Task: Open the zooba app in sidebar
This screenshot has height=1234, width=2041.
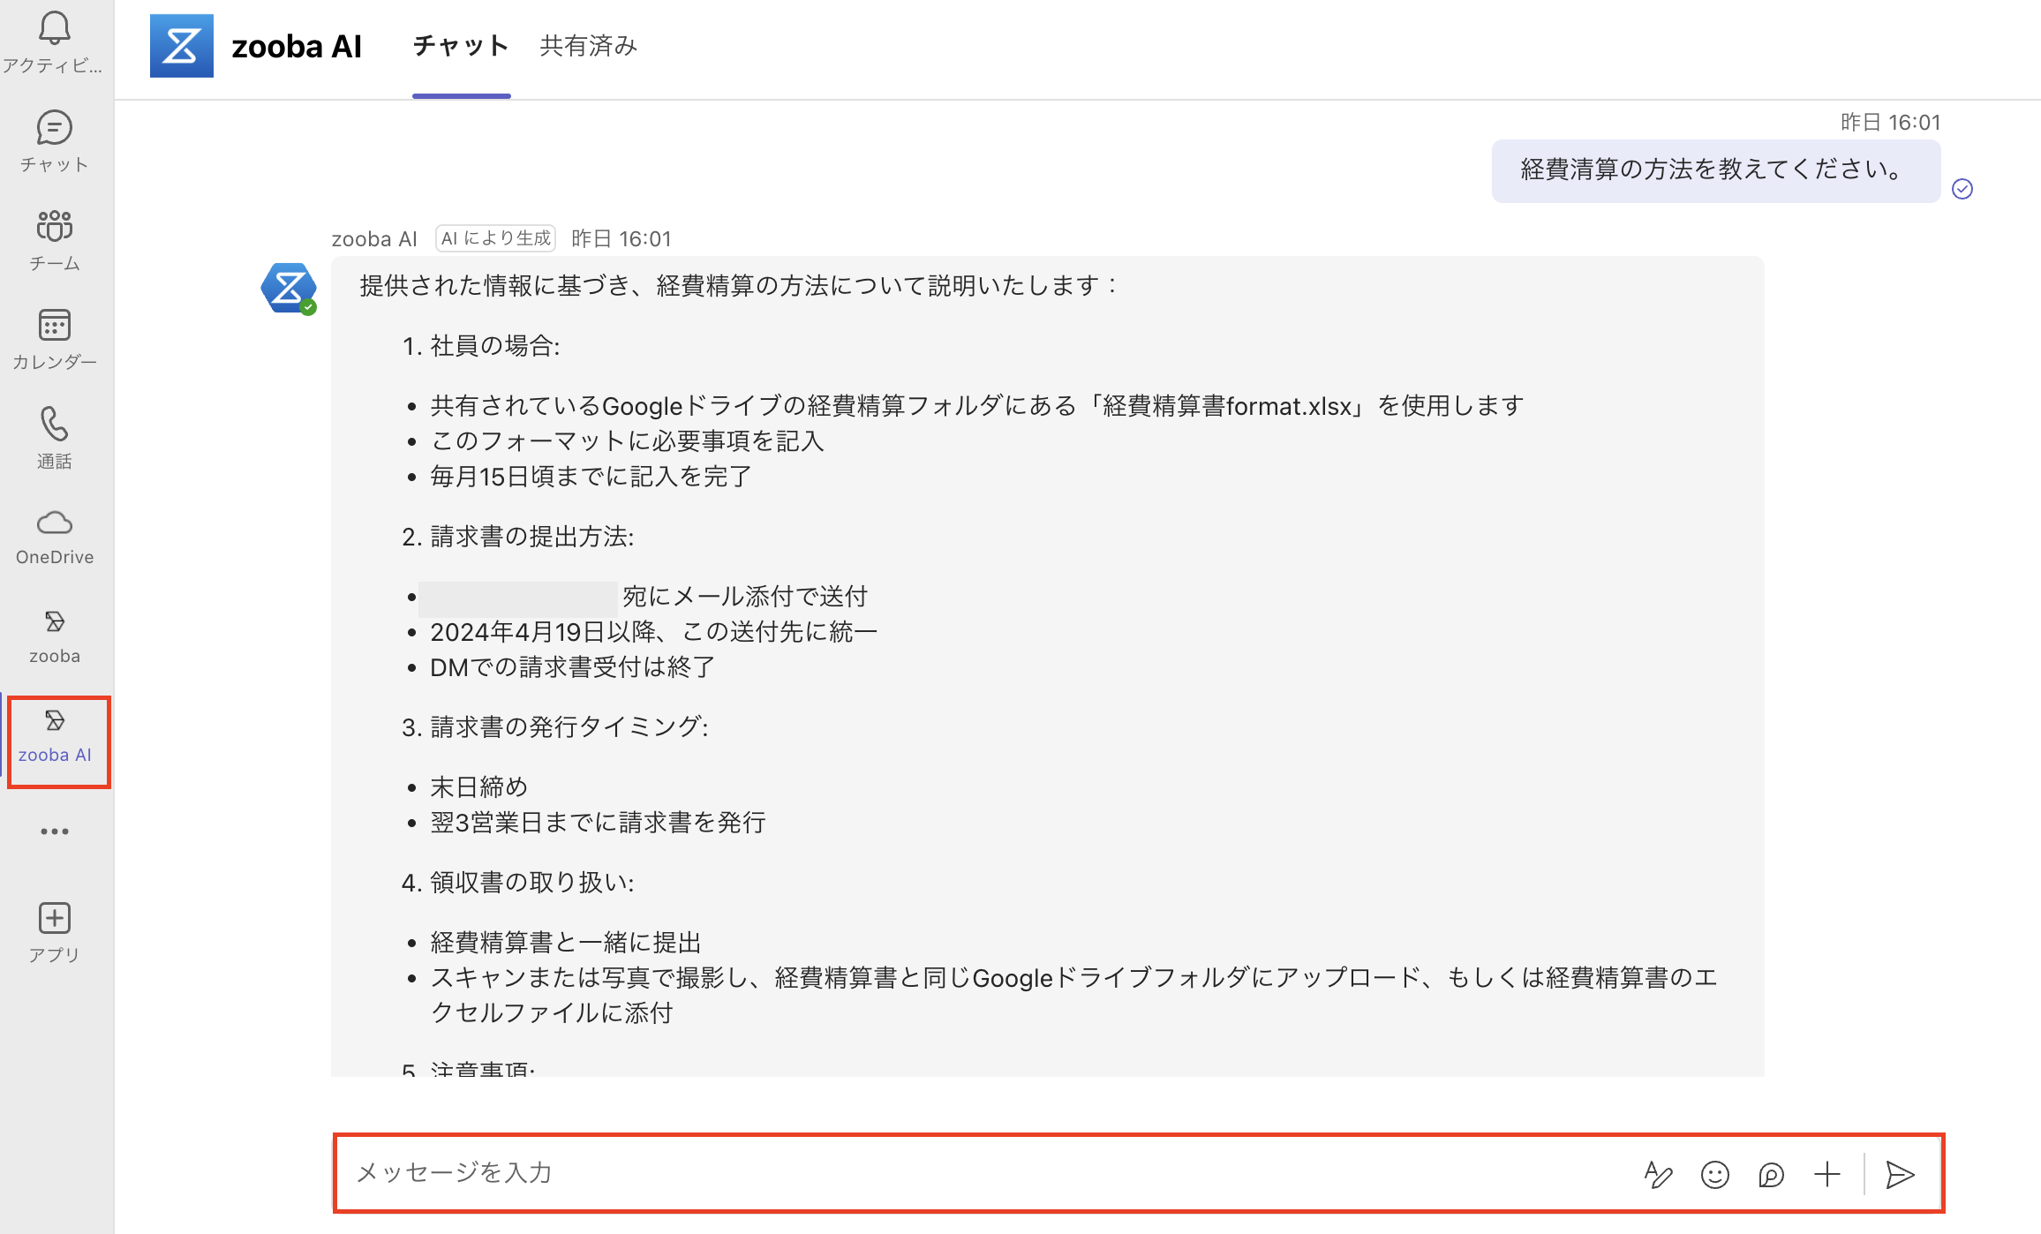Action: click(54, 636)
